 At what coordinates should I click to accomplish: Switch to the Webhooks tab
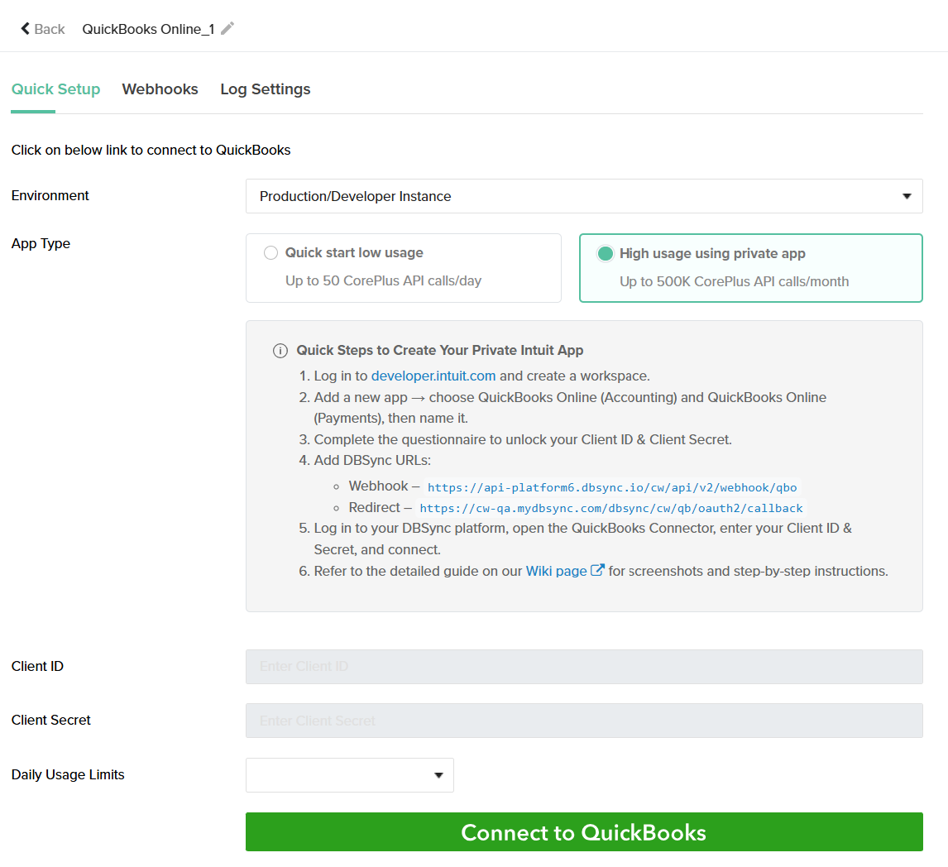pos(160,89)
